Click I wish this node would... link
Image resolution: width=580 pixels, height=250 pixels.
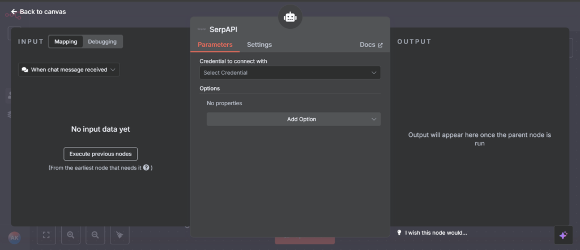436,232
